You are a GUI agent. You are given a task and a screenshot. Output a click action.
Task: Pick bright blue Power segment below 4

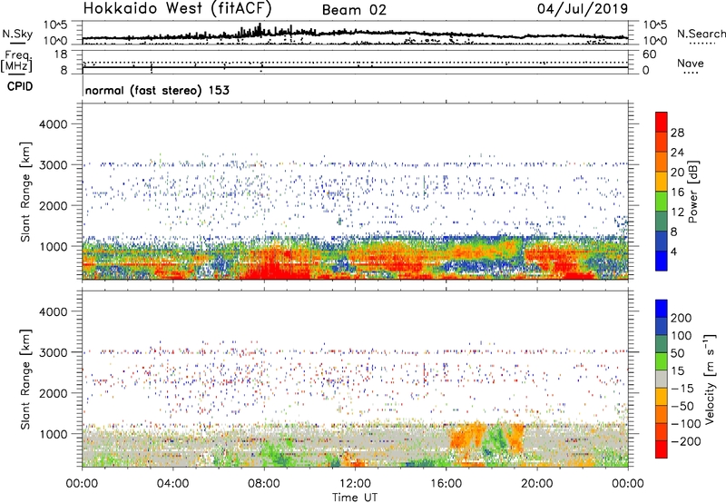(662, 261)
